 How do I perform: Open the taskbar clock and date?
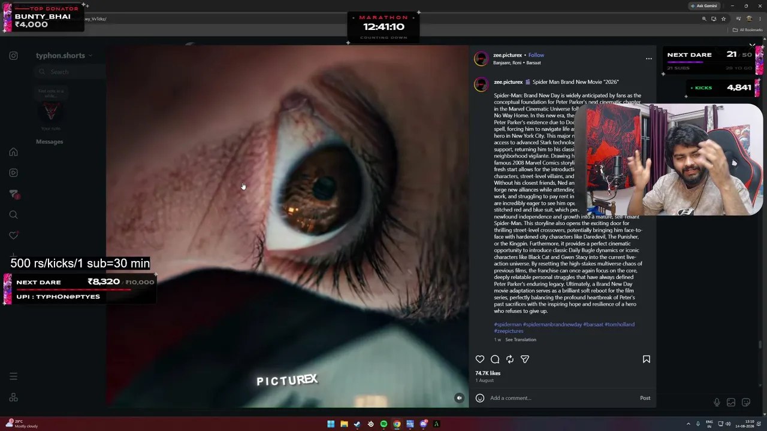click(x=744, y=424)
